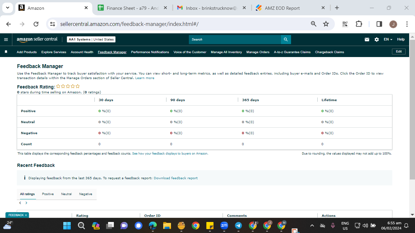Go to next feedback page arrow
The width and height of the screenshot is (415, 233).
point(26,203)
